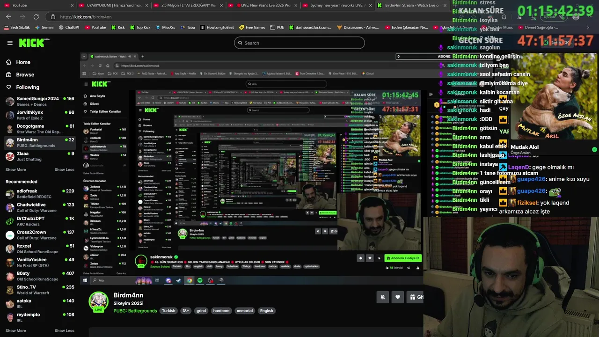Close the Sydney new year fireworks tab
This screenshot has width=599, height=337.
[x=370, y=5]
